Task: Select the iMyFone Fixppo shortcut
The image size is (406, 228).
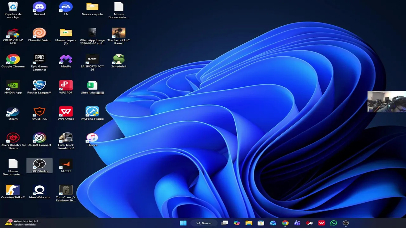Action: tap(92, 113)
